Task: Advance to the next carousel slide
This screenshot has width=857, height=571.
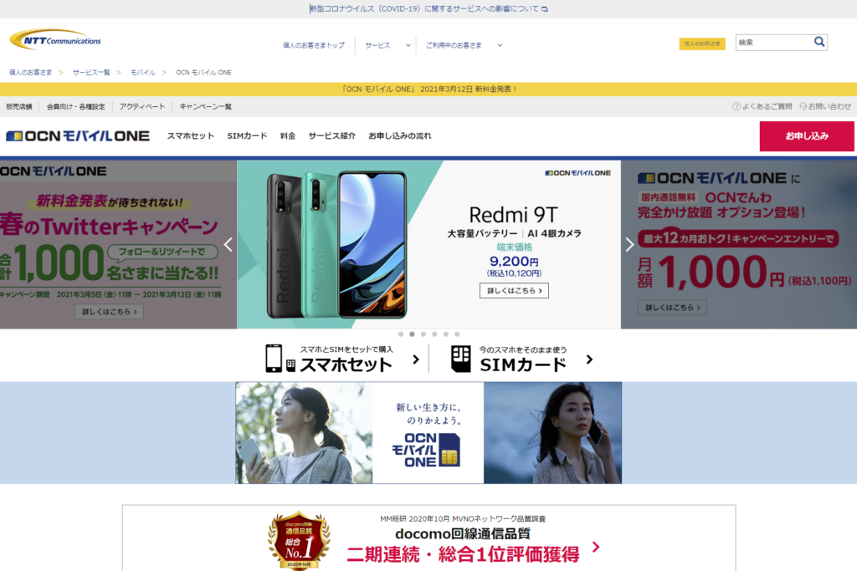Action: [x=629, y=245]
